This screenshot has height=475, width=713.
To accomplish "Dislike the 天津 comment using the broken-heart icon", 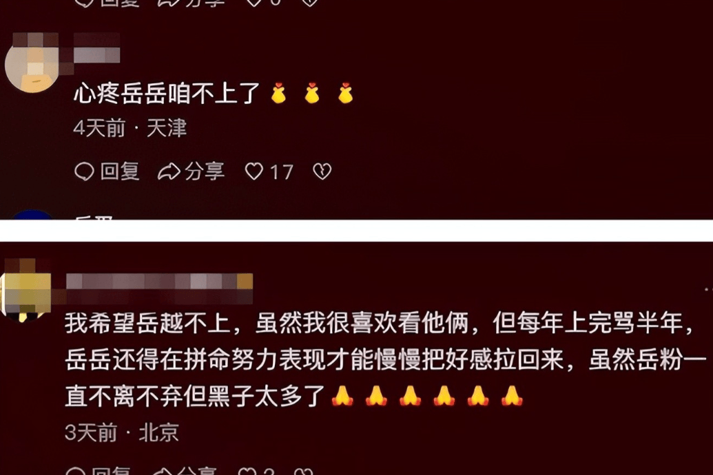I will [x=322, y=171].
